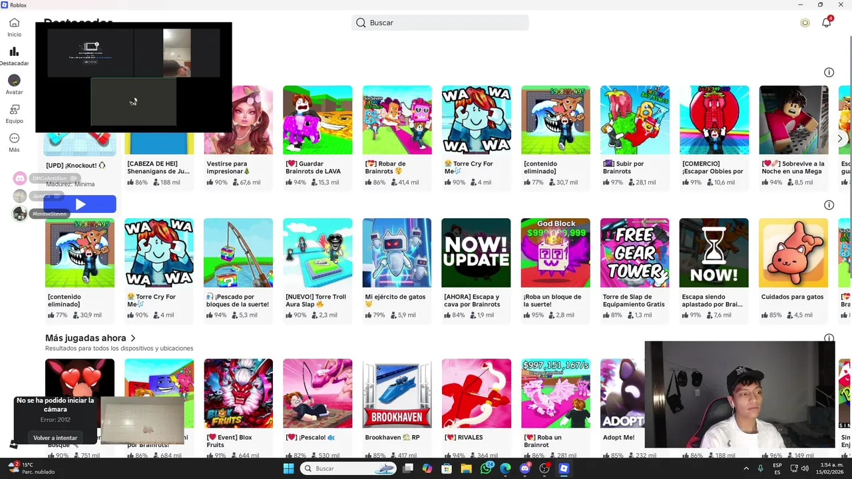Screen dimensions: 852x479
Task: Show next games with carousel right arrow
Action: pos(839,138)
